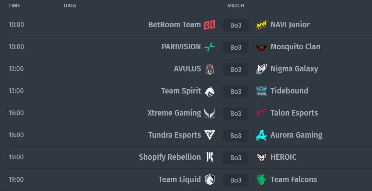Click Bo3 badge for Team Liquid match
Image resolution: width=372 pixels, height=191 pixels.
point(235,180)
